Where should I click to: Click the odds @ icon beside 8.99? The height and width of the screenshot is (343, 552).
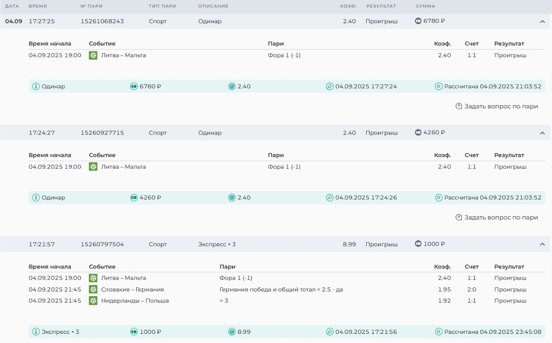pyautogui.click(x=232, y=332)
